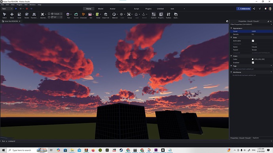Open the View menu
This screenshot has height=153, width=273.
click(13, 5)
